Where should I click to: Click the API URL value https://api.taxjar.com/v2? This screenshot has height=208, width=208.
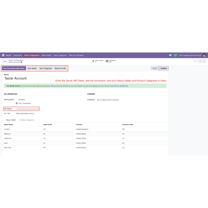click(x=25, y=113)
